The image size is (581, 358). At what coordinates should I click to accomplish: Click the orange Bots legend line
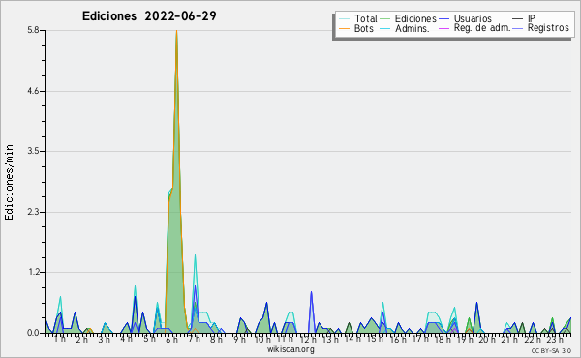click(x=344, y=28)
